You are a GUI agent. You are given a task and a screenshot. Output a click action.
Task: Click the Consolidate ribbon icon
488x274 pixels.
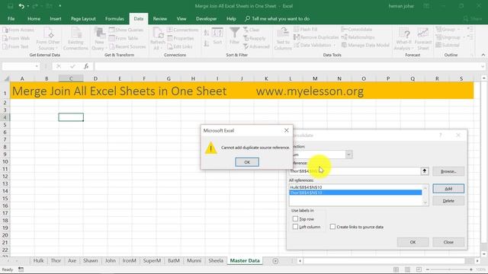344,29
